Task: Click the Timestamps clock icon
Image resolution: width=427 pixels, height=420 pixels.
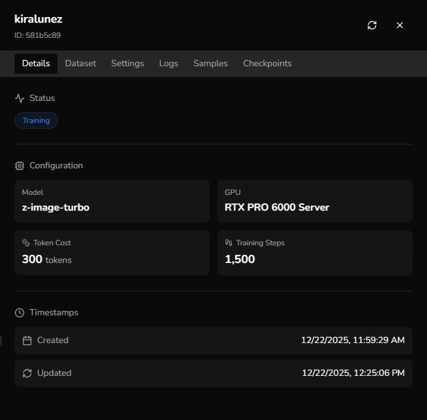Action: coord(20,313)
